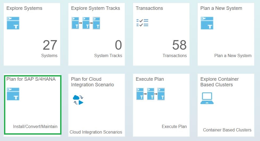Click the Explore System Tracks chained-systems icon
Viewport: 260px width, 141px height.
tap(86, 23)
